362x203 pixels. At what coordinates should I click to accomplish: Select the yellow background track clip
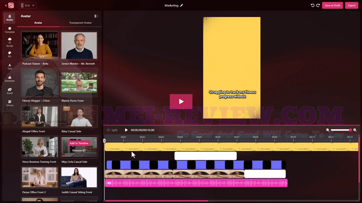231,147
